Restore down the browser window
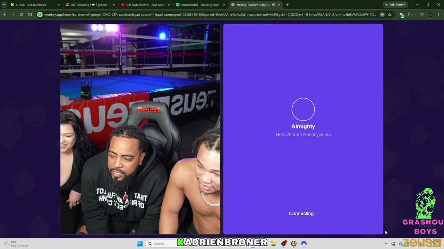Viewport: 444px width, 249px height. click(428, 5)
